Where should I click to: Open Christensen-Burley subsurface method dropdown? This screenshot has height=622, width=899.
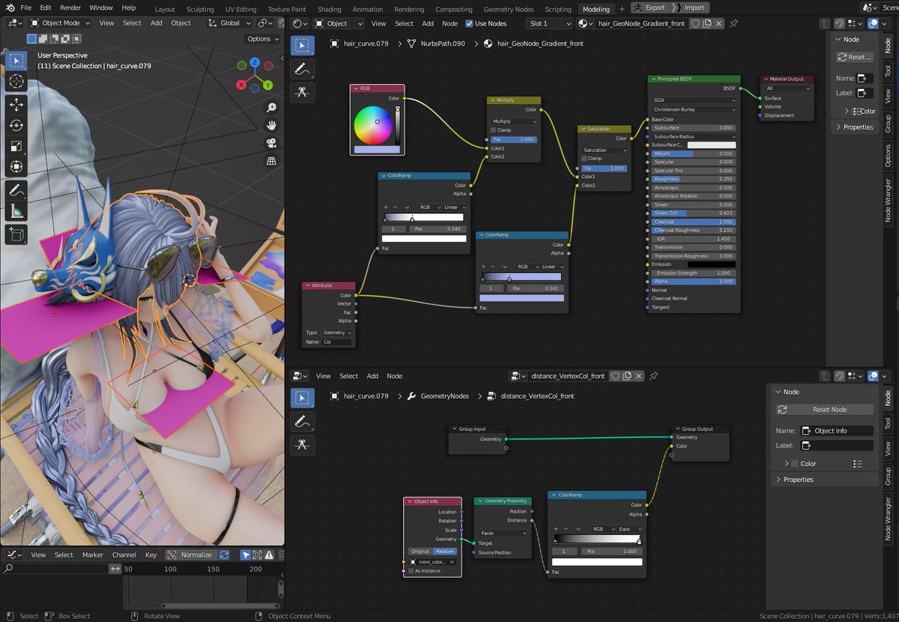pos(694,110)
